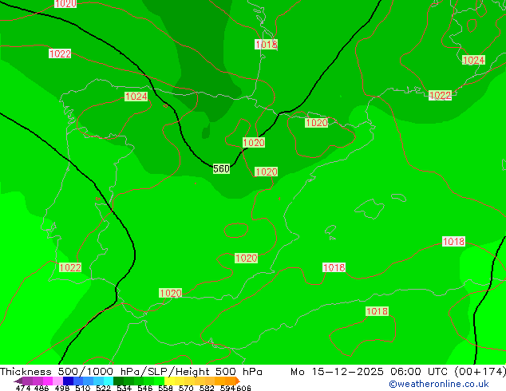Pick the pale pink legend swatch
The image size is (506, 391).
click(x=57, y=381)
